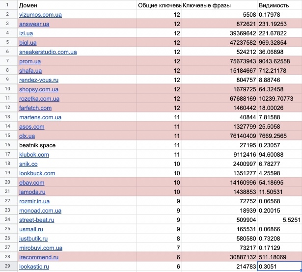This screenshot has width=302, height=272.
Task: Visit street-beat.ru link
Action: 37,220
